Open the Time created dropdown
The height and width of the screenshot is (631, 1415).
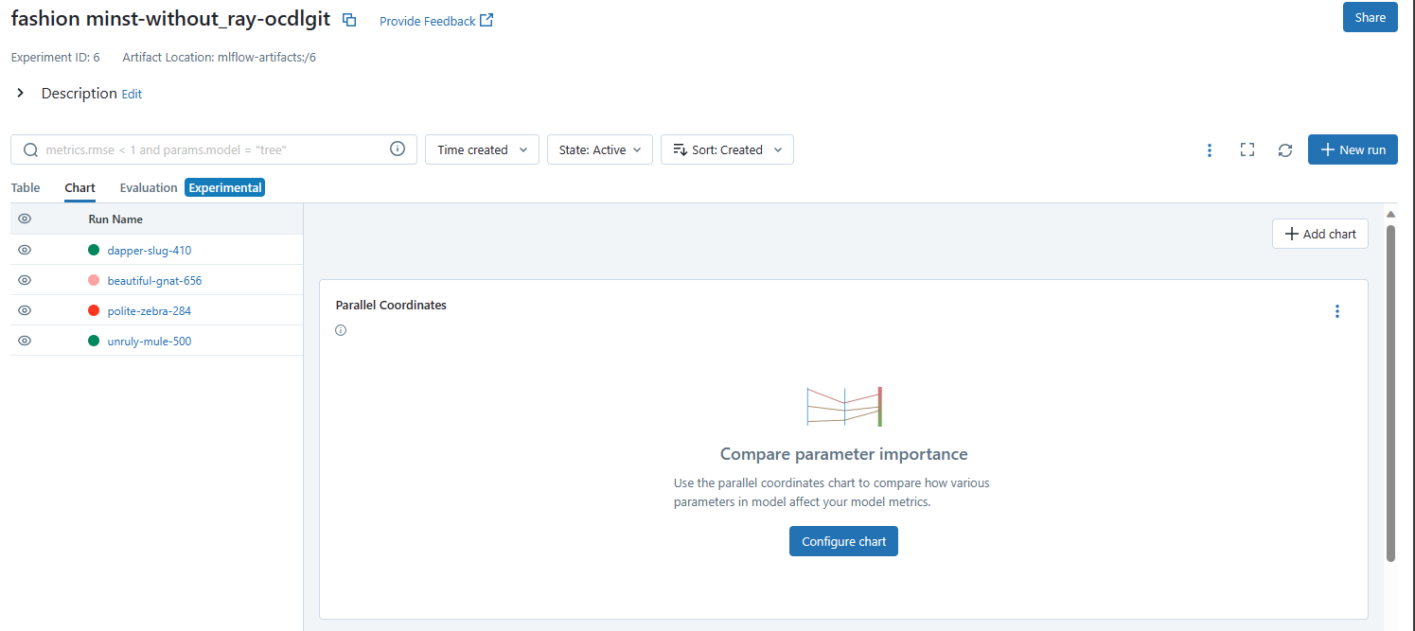pyautogui.click(x=482, y=149)
